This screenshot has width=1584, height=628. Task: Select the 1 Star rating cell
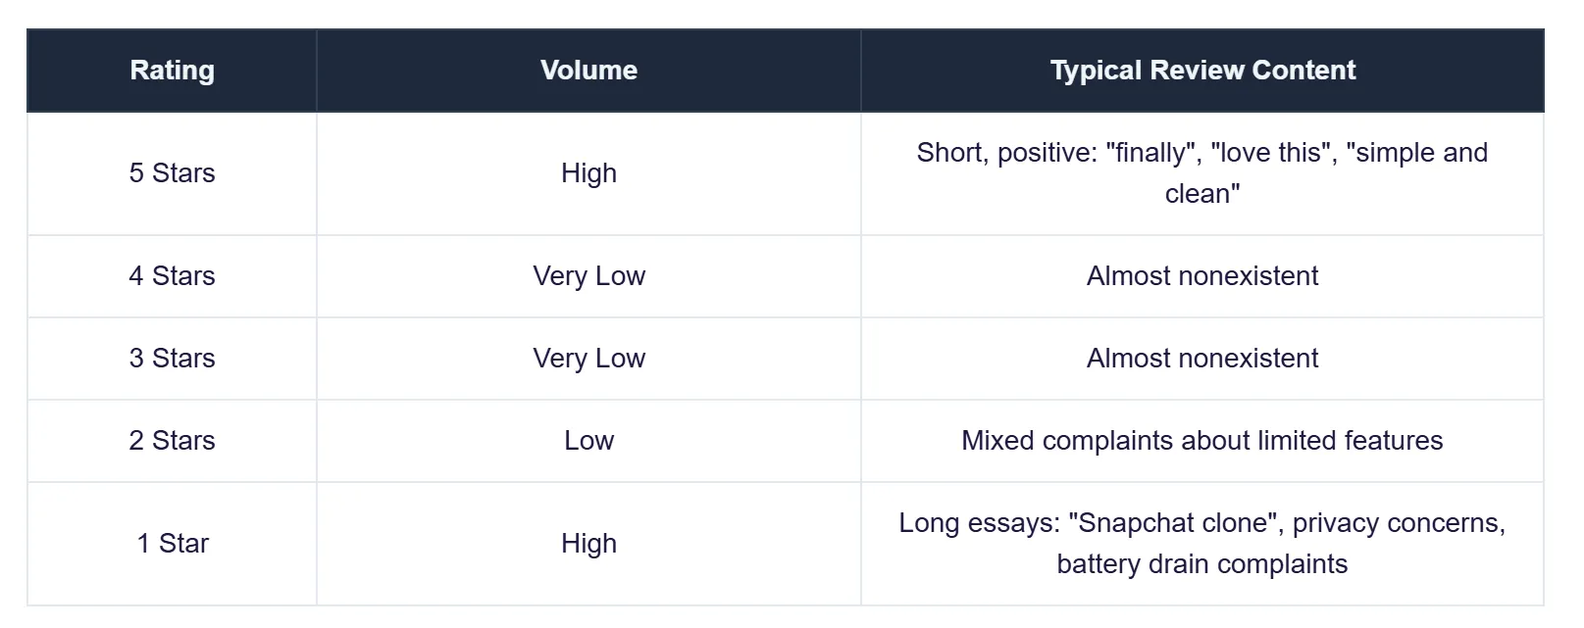(172, 544)
